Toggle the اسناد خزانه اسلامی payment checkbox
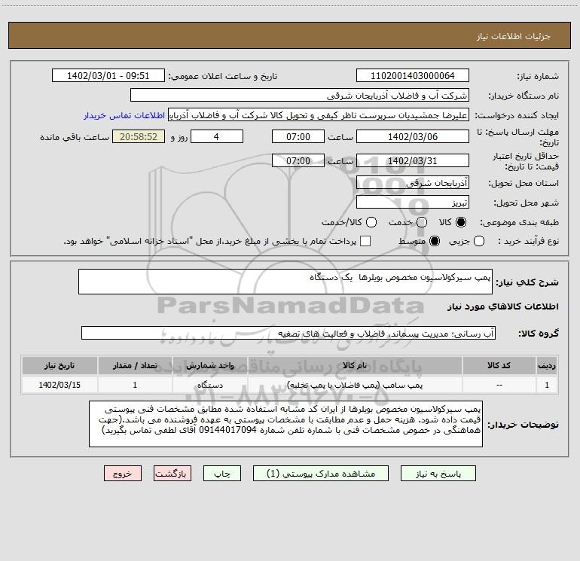 tap(365, 241)
